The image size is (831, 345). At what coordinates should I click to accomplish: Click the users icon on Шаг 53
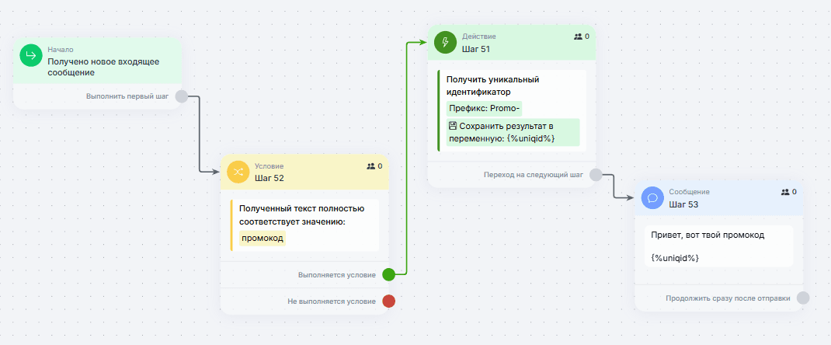(x=785, y=192)
